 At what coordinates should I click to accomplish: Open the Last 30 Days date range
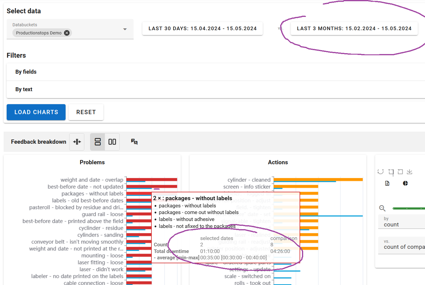[203, 28]
